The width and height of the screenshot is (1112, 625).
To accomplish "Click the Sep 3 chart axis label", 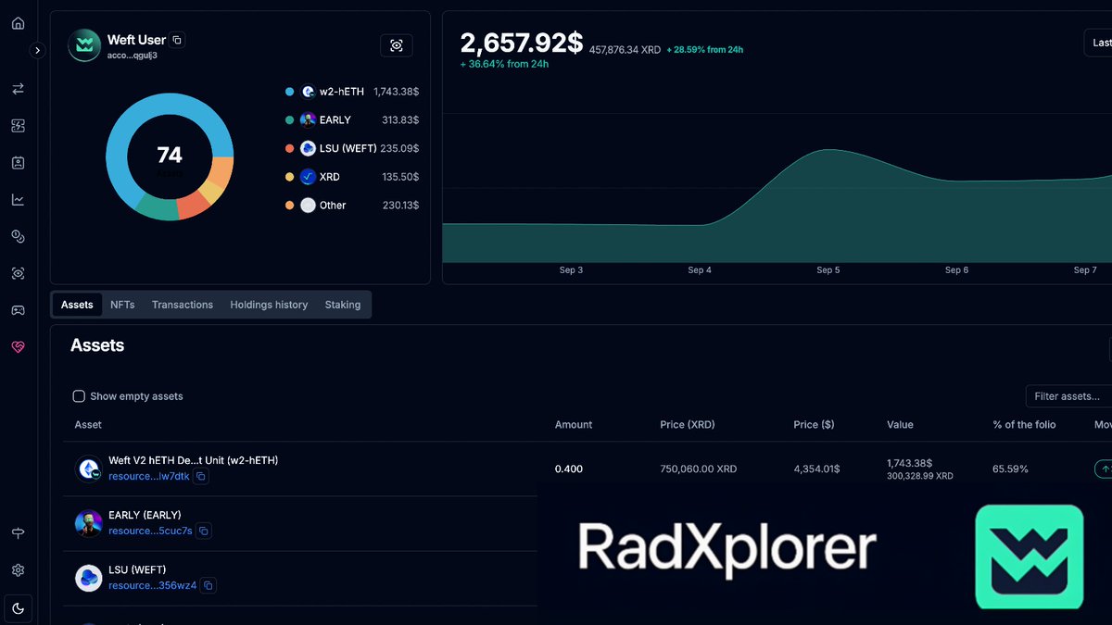I will 571,270.
